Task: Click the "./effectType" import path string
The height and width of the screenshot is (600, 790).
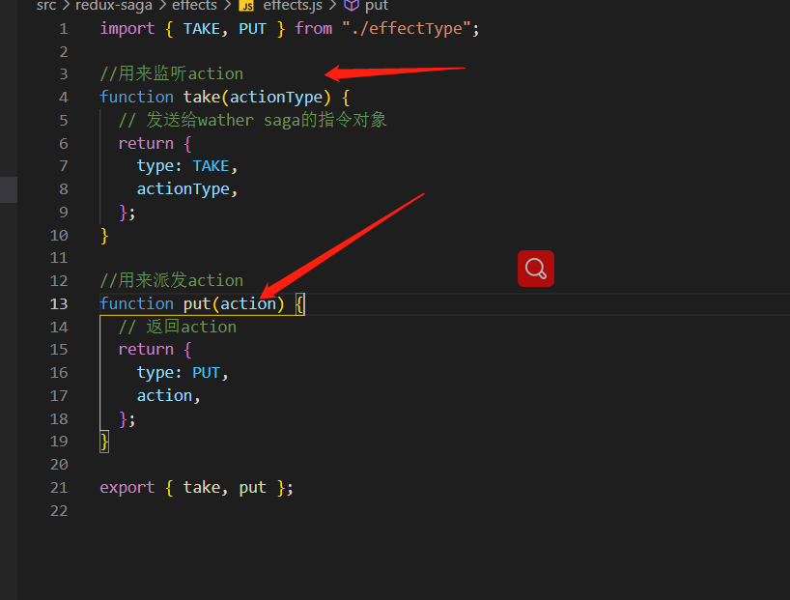Action: pos(407,29)
